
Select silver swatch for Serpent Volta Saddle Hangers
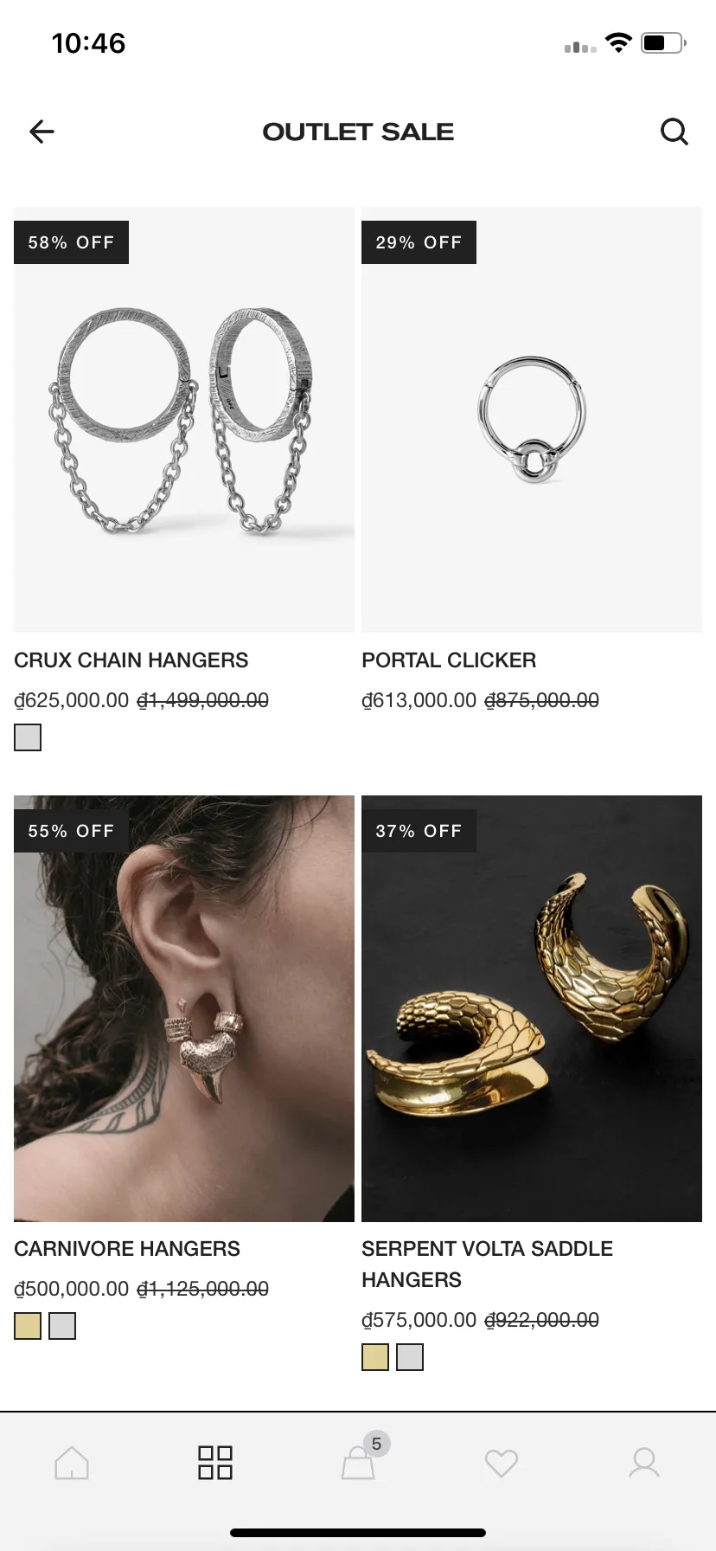tap(410, 1357)
